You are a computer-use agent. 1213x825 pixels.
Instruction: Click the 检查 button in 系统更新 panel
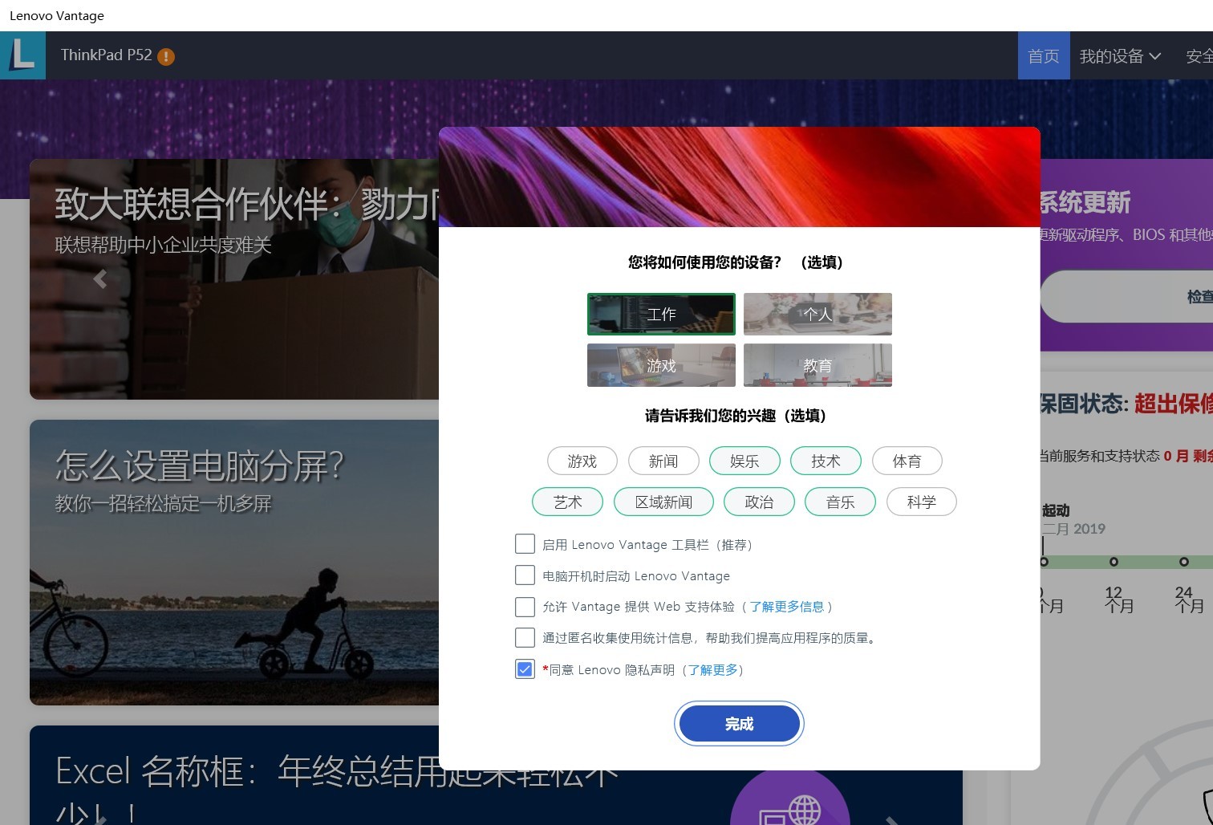[x=1127, y=296]
